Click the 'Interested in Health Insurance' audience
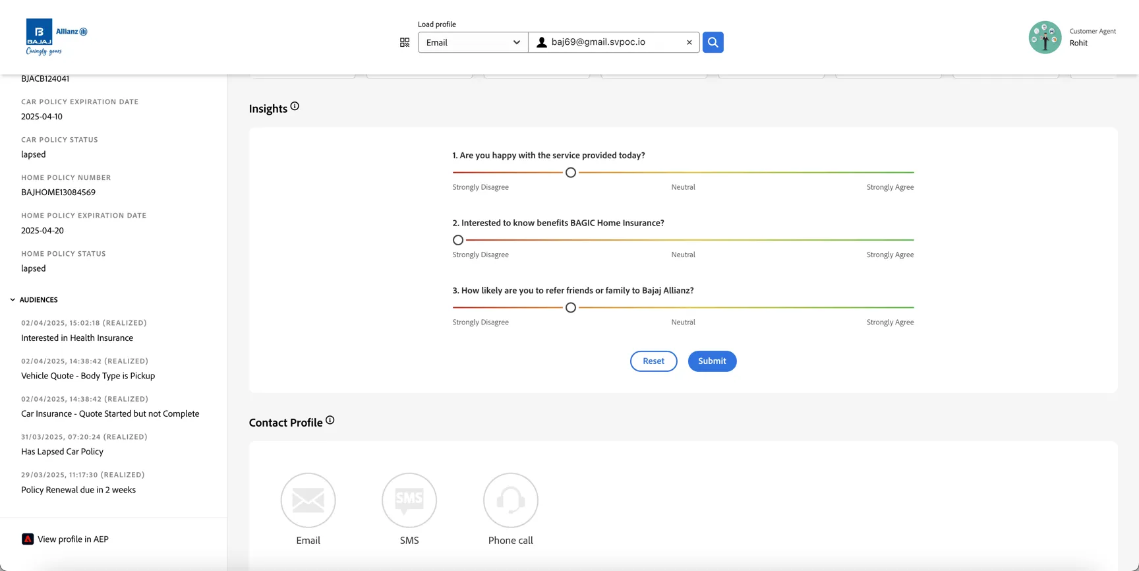1139x571 pixels. coord(77,338)
